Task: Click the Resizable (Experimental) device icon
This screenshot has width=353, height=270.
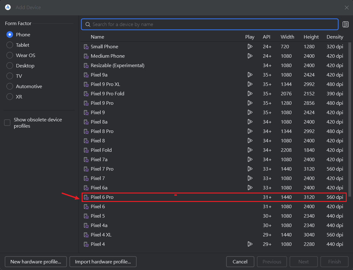Action: [x=86, y=66]
